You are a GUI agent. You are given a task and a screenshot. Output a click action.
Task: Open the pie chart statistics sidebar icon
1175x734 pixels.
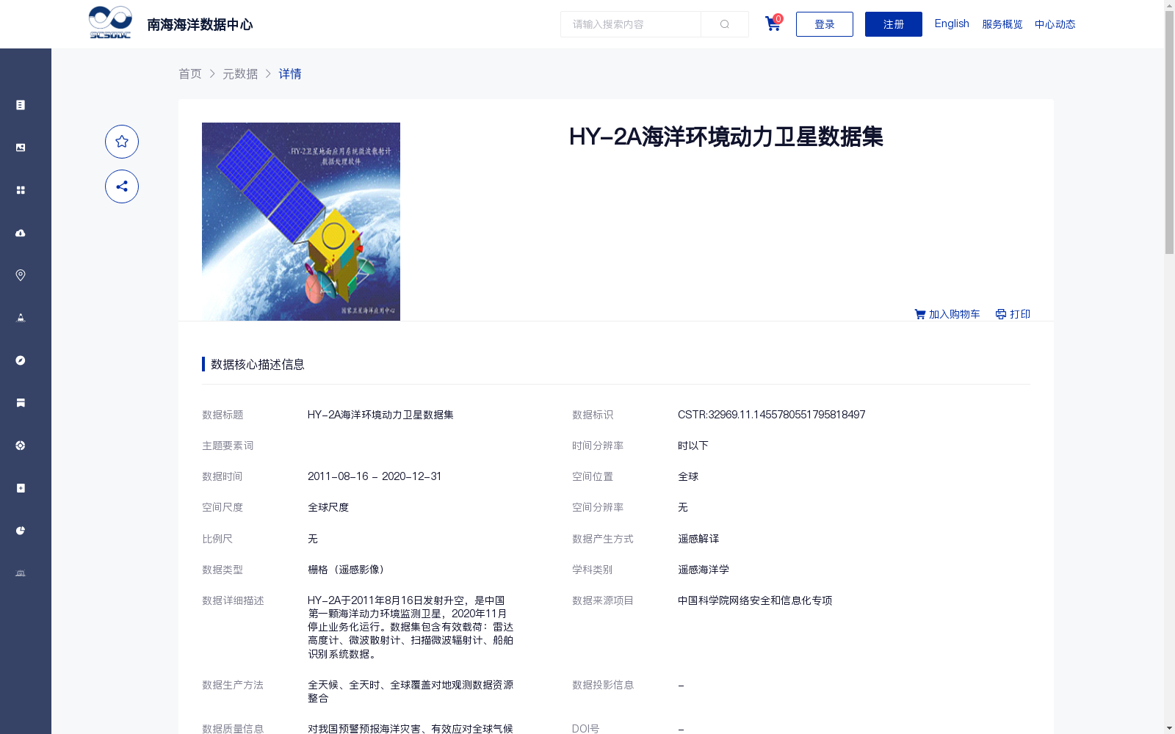21,531
